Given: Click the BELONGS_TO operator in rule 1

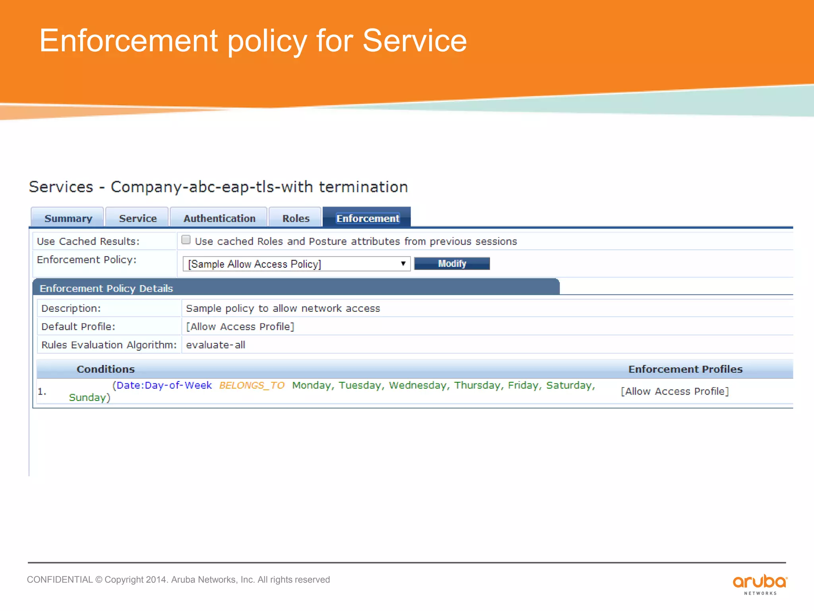Looking at the screenshot, I should point(252,385).
